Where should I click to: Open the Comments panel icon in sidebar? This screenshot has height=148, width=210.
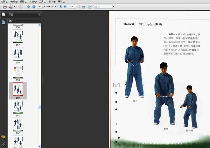pyautogui.click(x=3, y=137)
